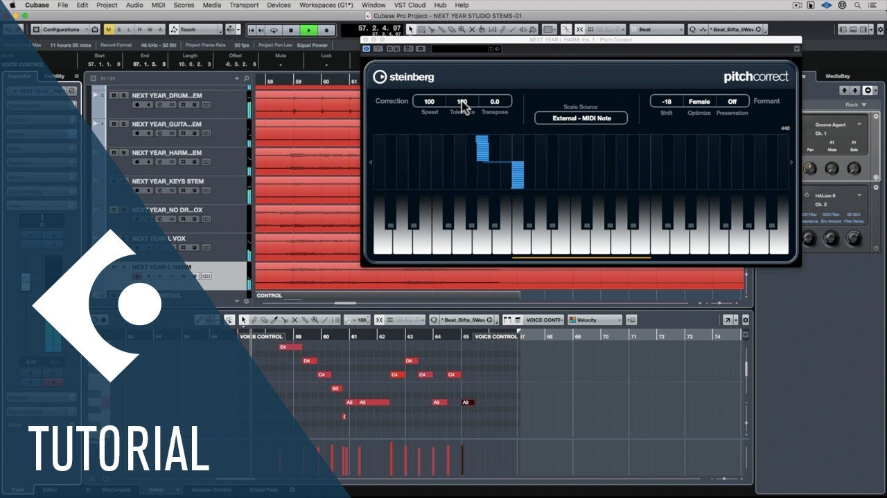Switch to the MediaBay tab
The height and width of the screenshot is (498, 887).
click(837, 76)
